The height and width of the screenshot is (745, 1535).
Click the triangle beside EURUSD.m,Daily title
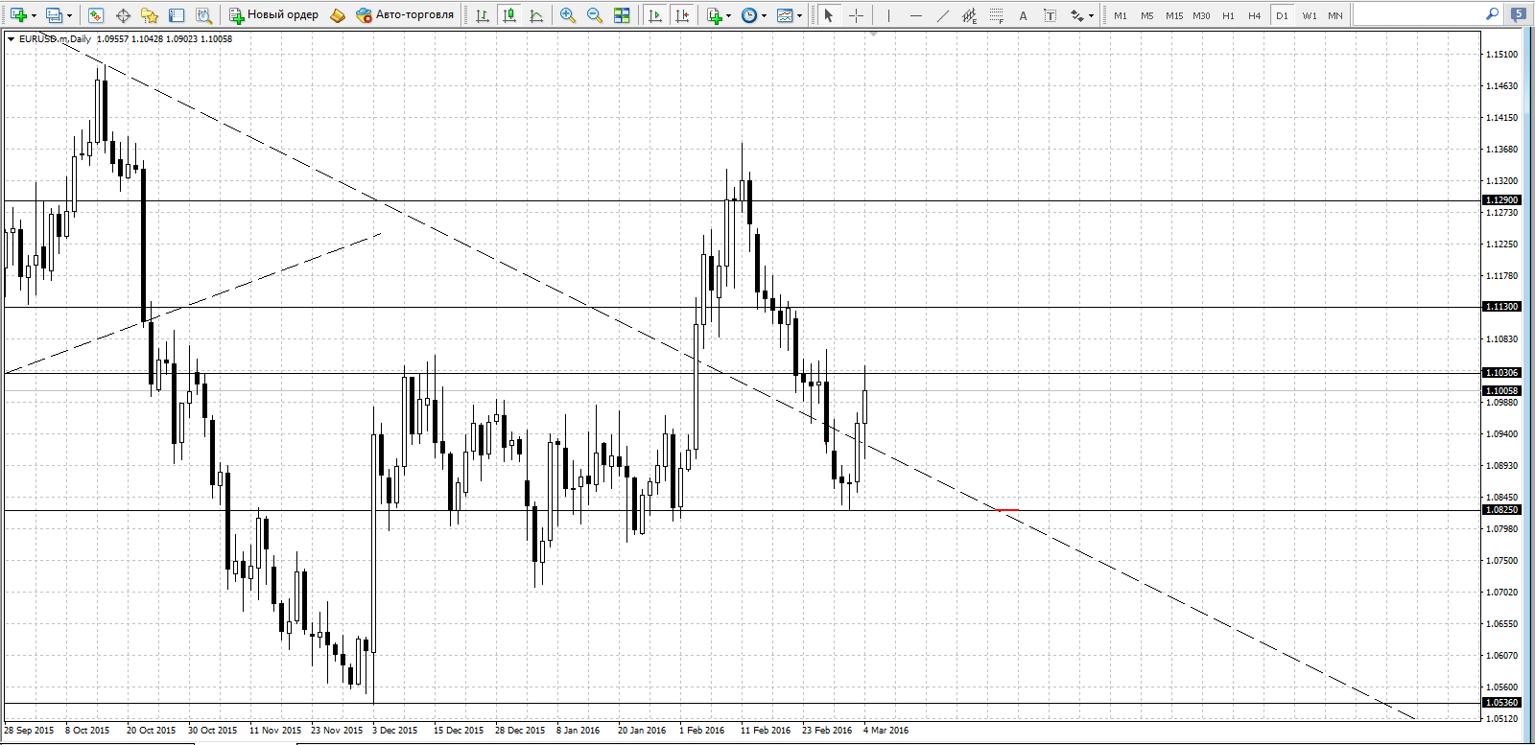point(11,39)
